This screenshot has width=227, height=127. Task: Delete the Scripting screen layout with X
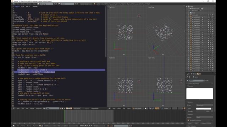pos(56,4)
